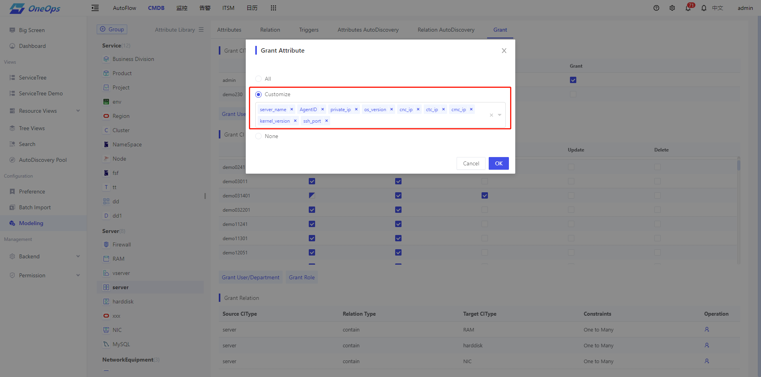
Task: Open notifications bell with red badge
Action: 689,7
